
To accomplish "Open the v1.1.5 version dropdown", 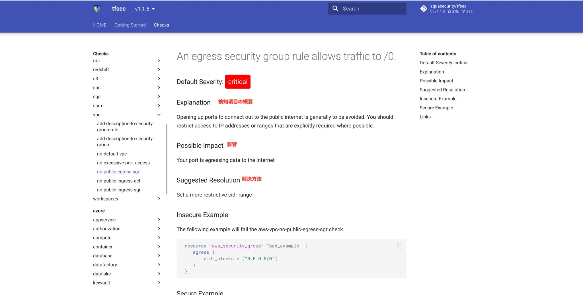I will point(145,9).
